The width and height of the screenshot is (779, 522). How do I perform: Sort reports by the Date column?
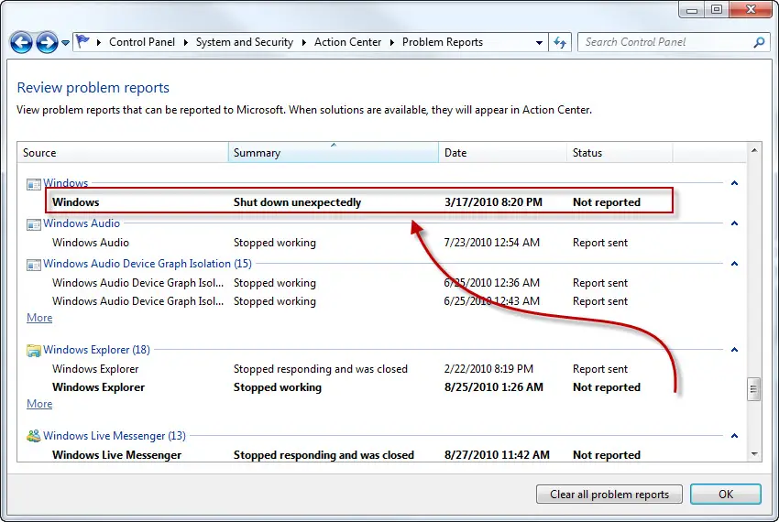[x=502, y=152]
